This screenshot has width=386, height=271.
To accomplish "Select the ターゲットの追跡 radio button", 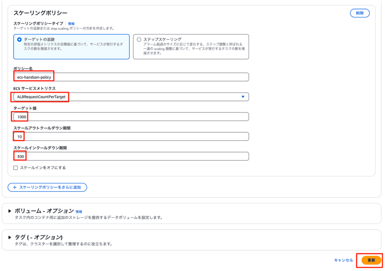I will click(x=20, y=39).
